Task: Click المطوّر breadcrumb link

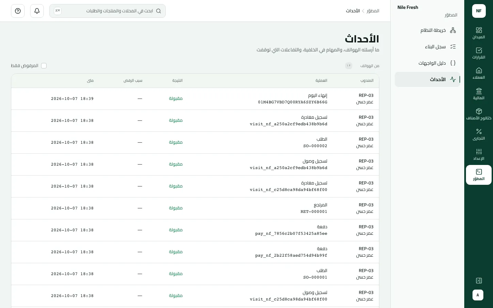Action: [x=373, y=11]
